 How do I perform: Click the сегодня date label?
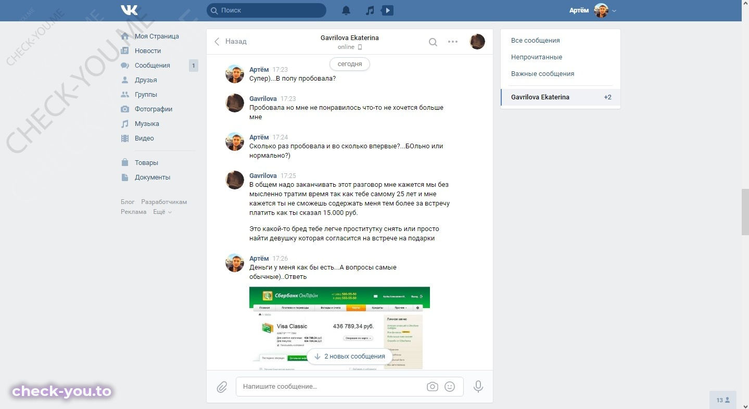[350, 64]
